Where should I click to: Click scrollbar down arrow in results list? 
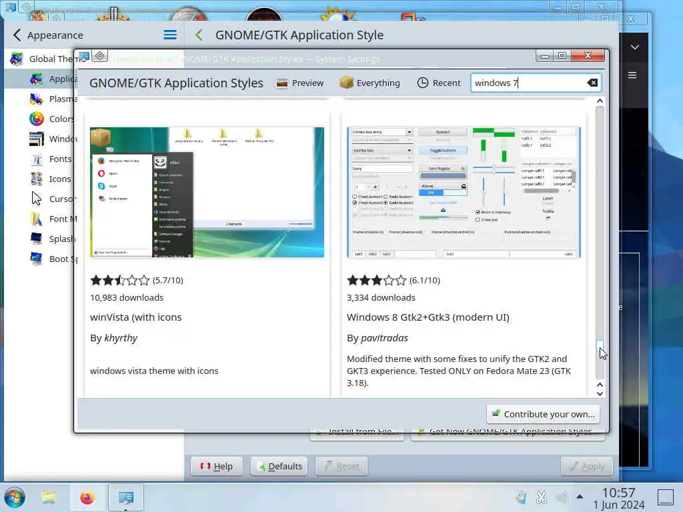tap(600, 393)
